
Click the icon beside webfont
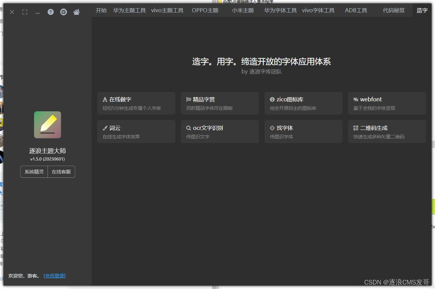356,100
